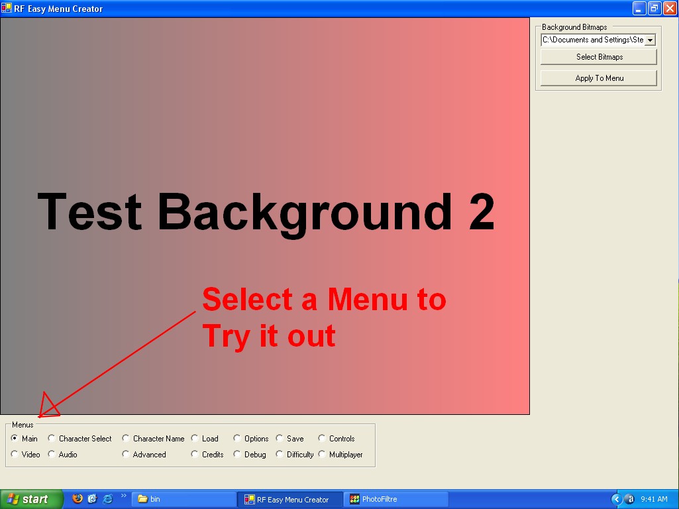This screenshot has width=679, height=509.
Task: Click the RF Easy Menu Creator title icon
Action: pos(7,9)
